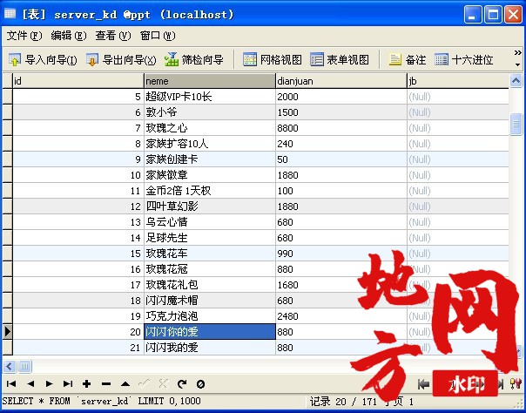Select the cell 玫瑰之心

pos(210,128)
